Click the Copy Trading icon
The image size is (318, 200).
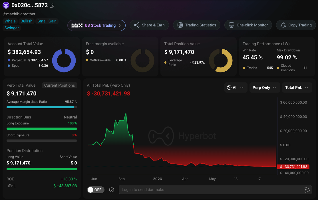coord(283,25)
